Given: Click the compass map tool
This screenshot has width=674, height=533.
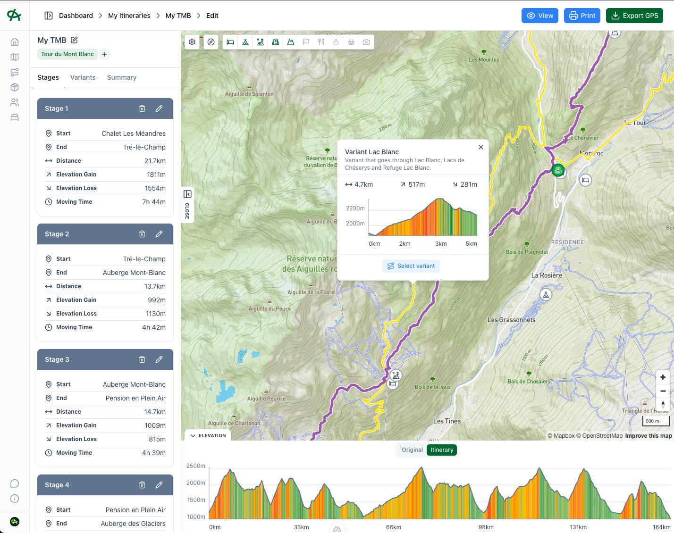Looking at the screenshot, I should coord(211,42).
